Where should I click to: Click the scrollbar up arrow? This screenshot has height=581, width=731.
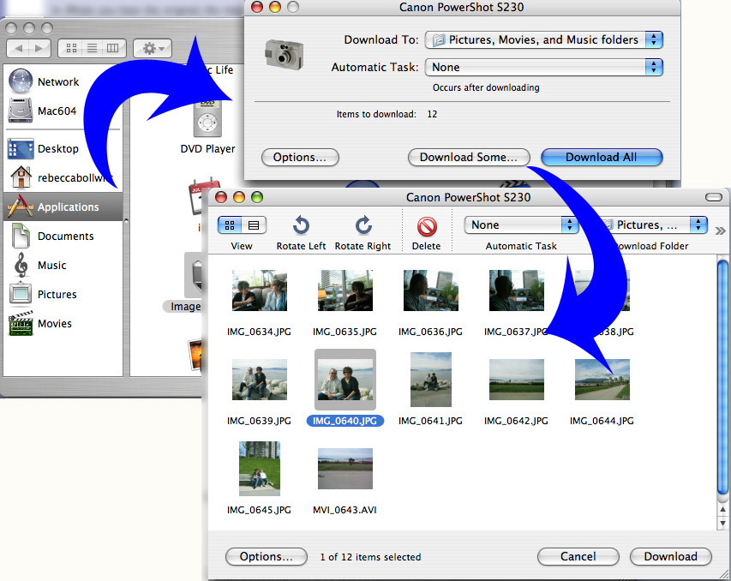(x=722, y=510)
